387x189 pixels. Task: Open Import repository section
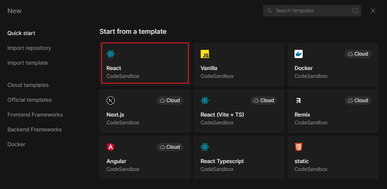pos(29,48)
